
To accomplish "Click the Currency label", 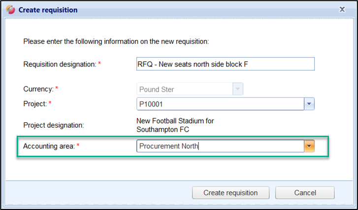I will click(38, 89).
